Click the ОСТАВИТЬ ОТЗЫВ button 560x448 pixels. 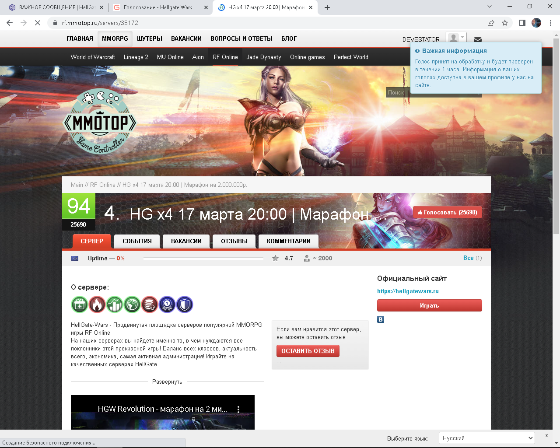(x=308, y=351)
